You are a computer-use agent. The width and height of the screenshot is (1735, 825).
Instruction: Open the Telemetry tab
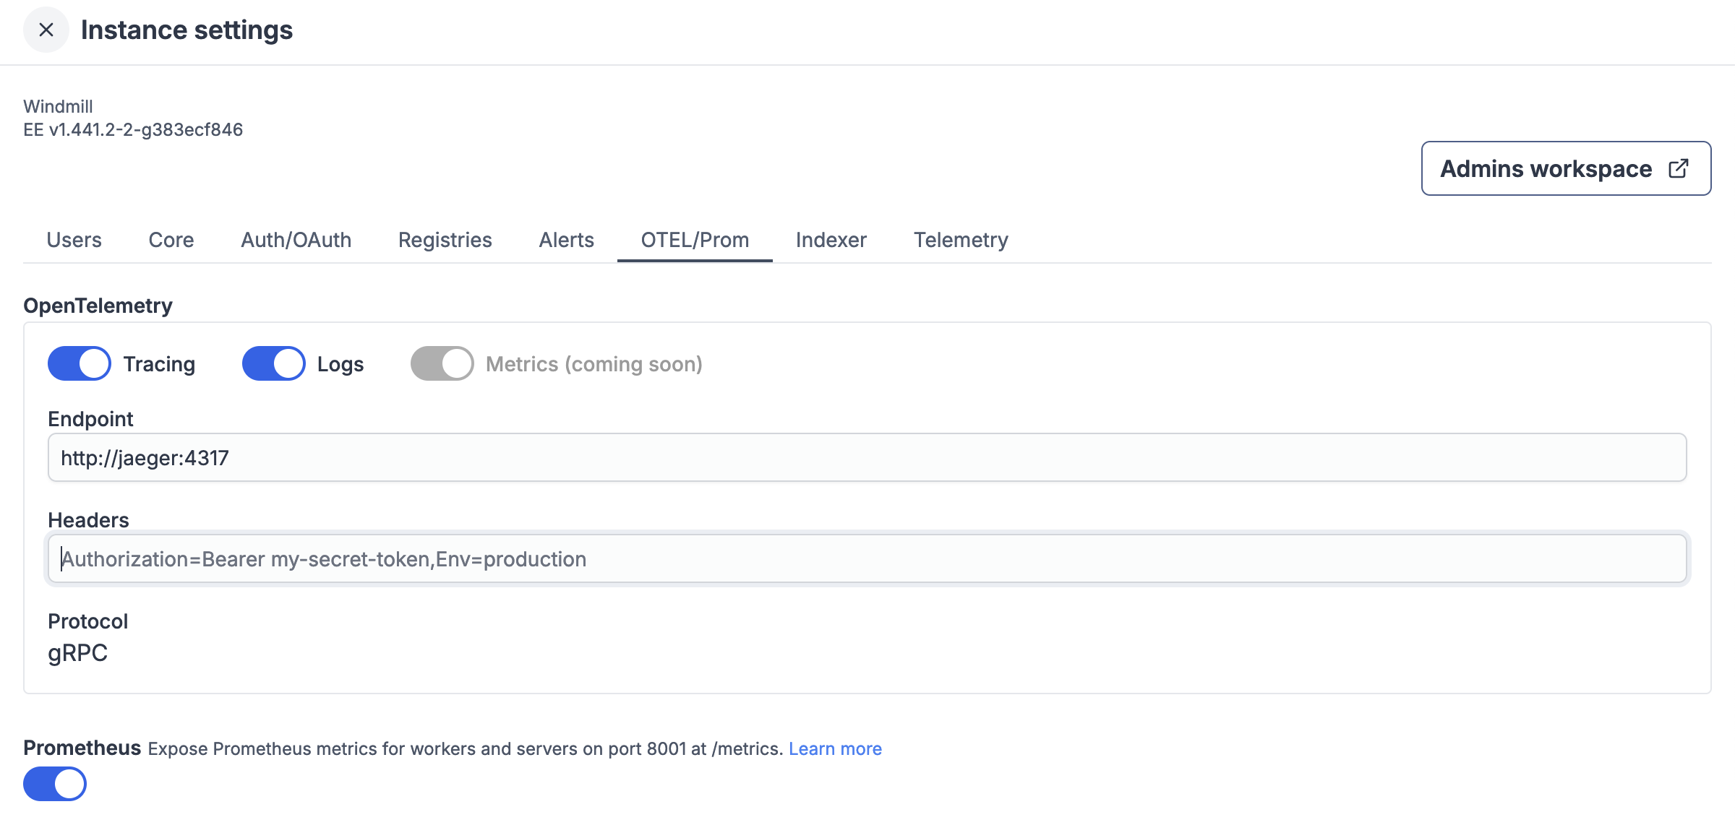[960, 240]
